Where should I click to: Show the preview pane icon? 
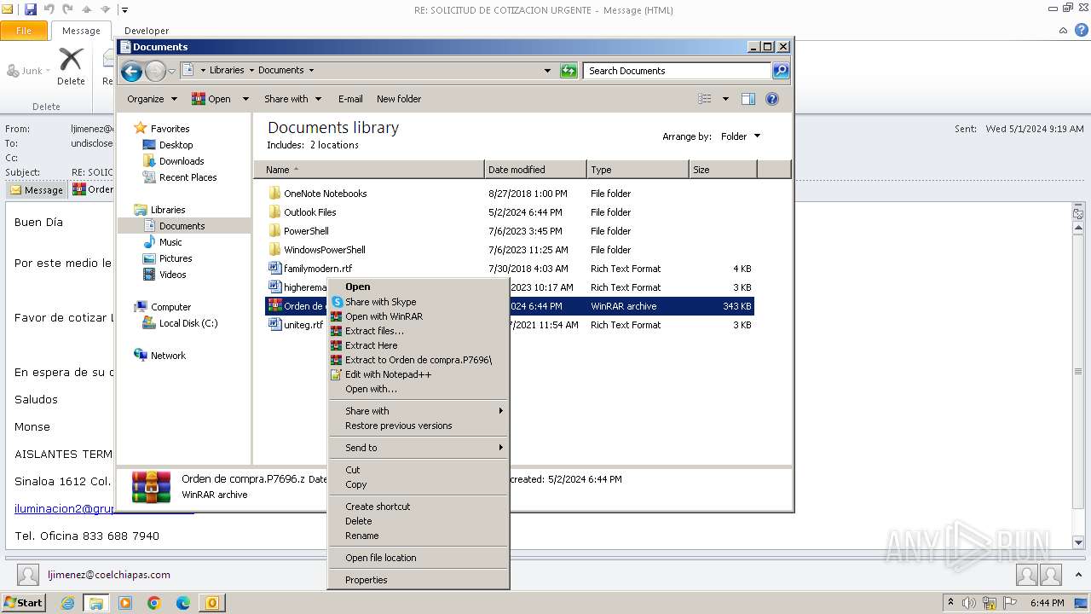[x=748, y=99]
